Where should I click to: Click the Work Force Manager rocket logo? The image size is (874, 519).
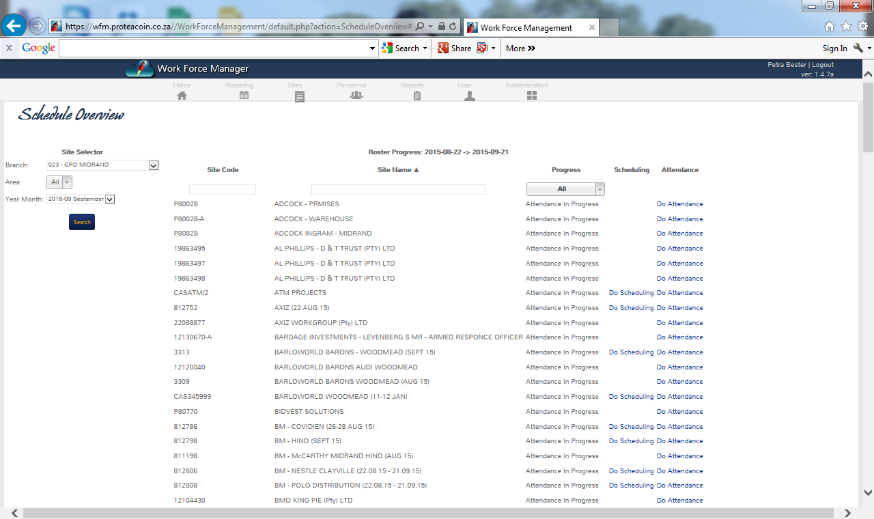(x=140, y=68)
